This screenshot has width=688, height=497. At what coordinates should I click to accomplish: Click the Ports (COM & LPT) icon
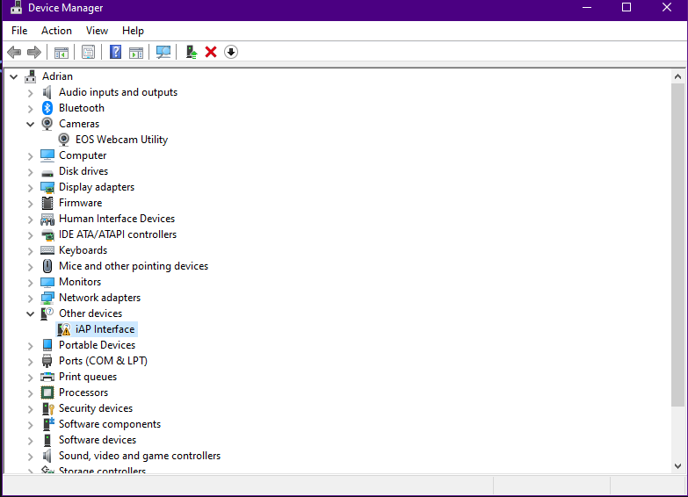(47, 361)
